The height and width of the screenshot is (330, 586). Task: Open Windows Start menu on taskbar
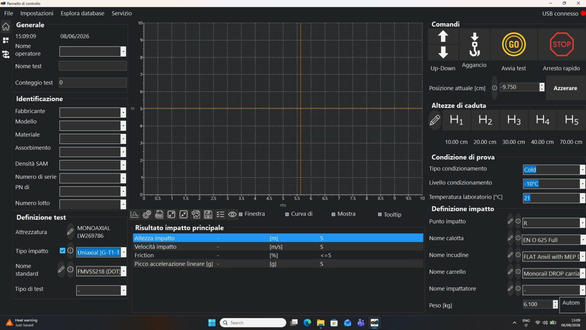(x=212, y=323)
